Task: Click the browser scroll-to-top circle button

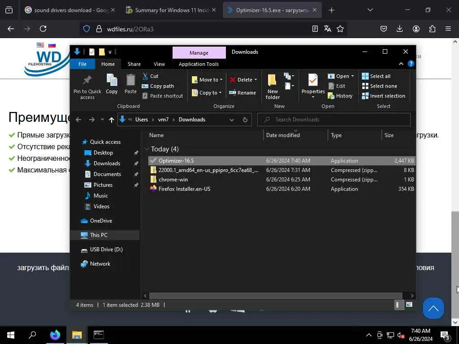Action: (433, 308)
